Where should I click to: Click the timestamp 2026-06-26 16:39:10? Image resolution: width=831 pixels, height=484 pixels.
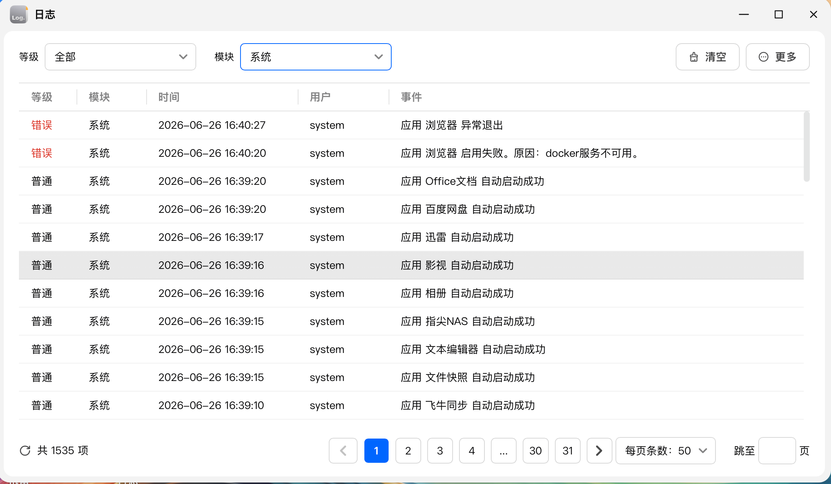click(211, 405)
